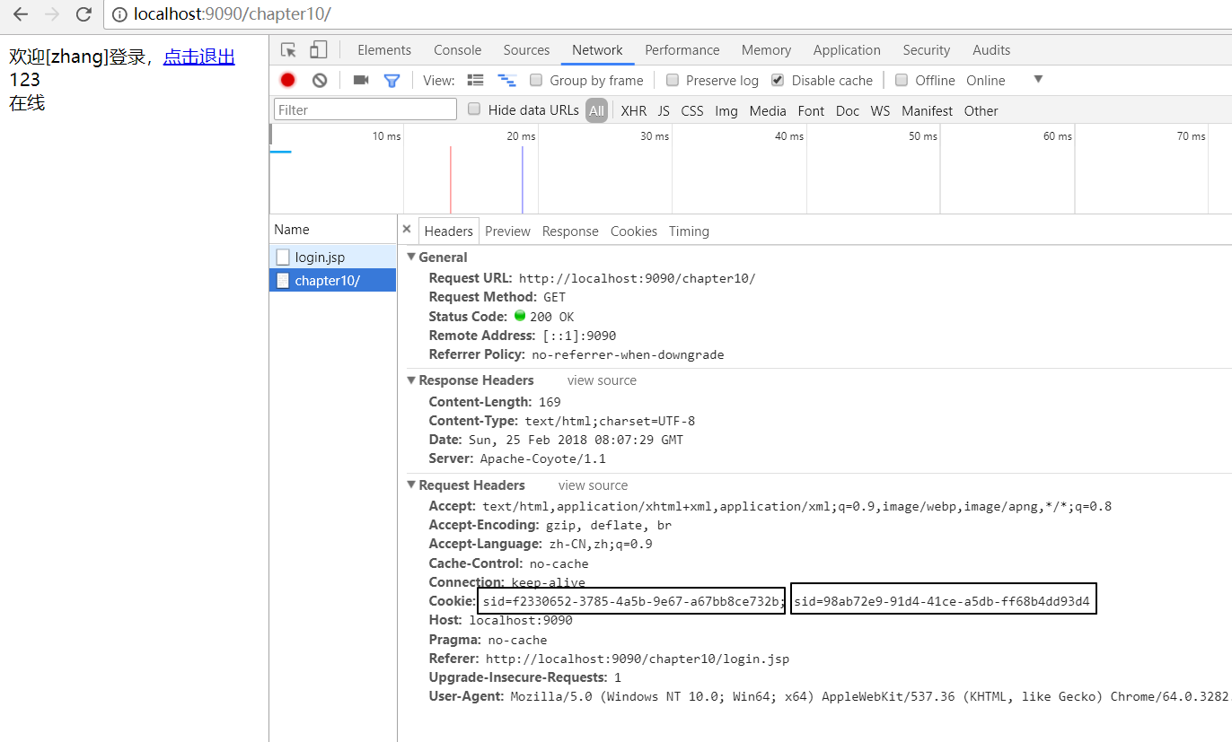
Task: Open the Cookies detail tab
Action: coord(634,231)
